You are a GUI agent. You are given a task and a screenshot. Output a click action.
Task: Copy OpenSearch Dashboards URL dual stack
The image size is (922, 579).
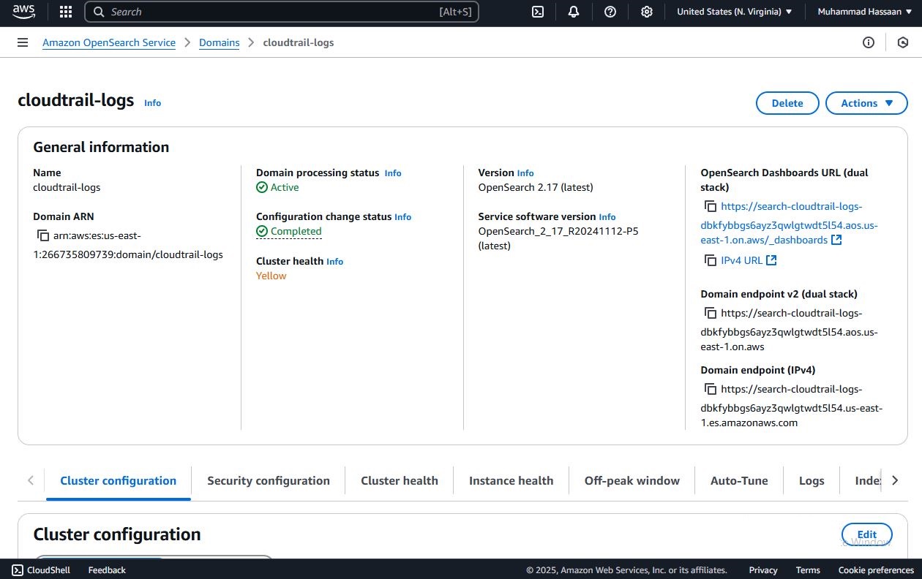coord(711,207)
